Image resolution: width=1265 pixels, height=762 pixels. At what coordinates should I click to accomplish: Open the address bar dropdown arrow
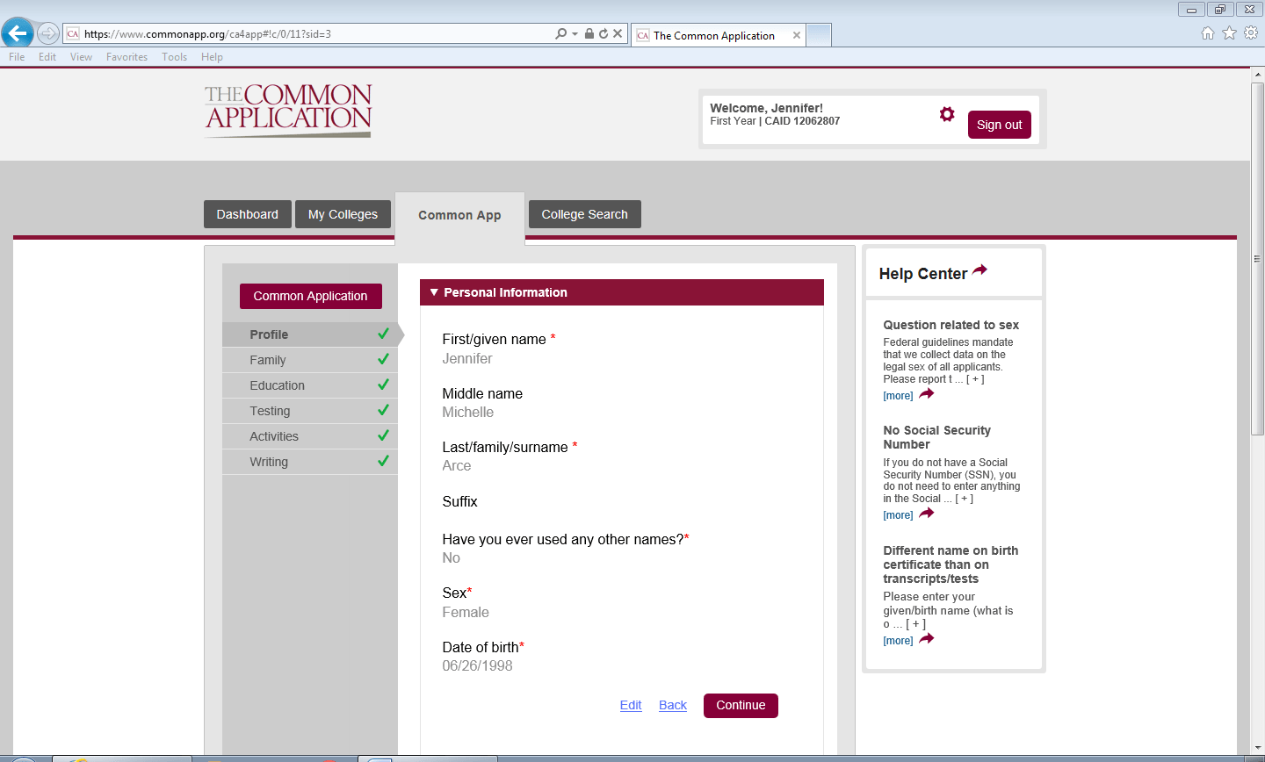(x=575, y=34)
